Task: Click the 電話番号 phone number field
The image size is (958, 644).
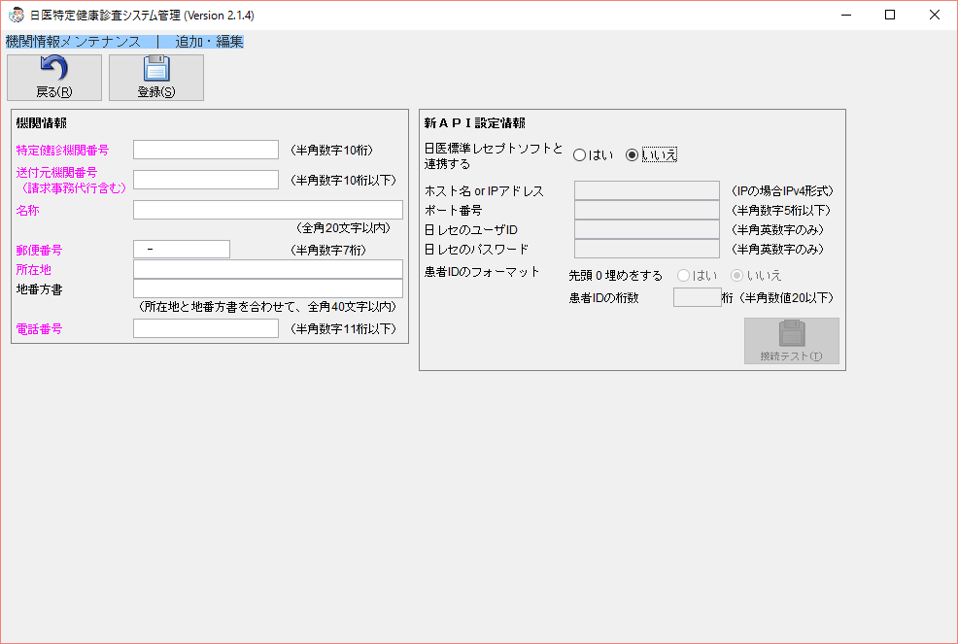Action: 205,327
